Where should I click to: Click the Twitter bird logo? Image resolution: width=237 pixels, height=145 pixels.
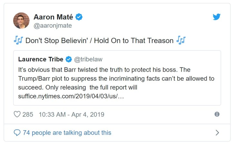(217, 17)
